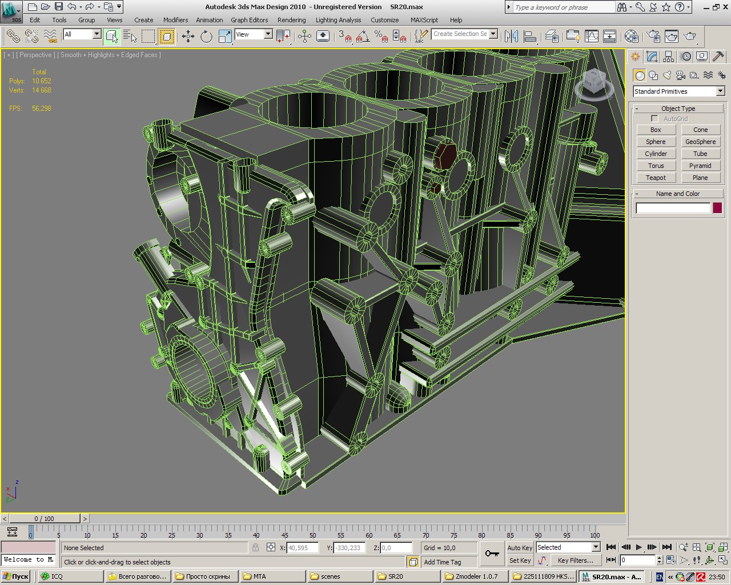Open the Rendered Frame Window
This screenshot has width=731, height=585.
(672, 37)
